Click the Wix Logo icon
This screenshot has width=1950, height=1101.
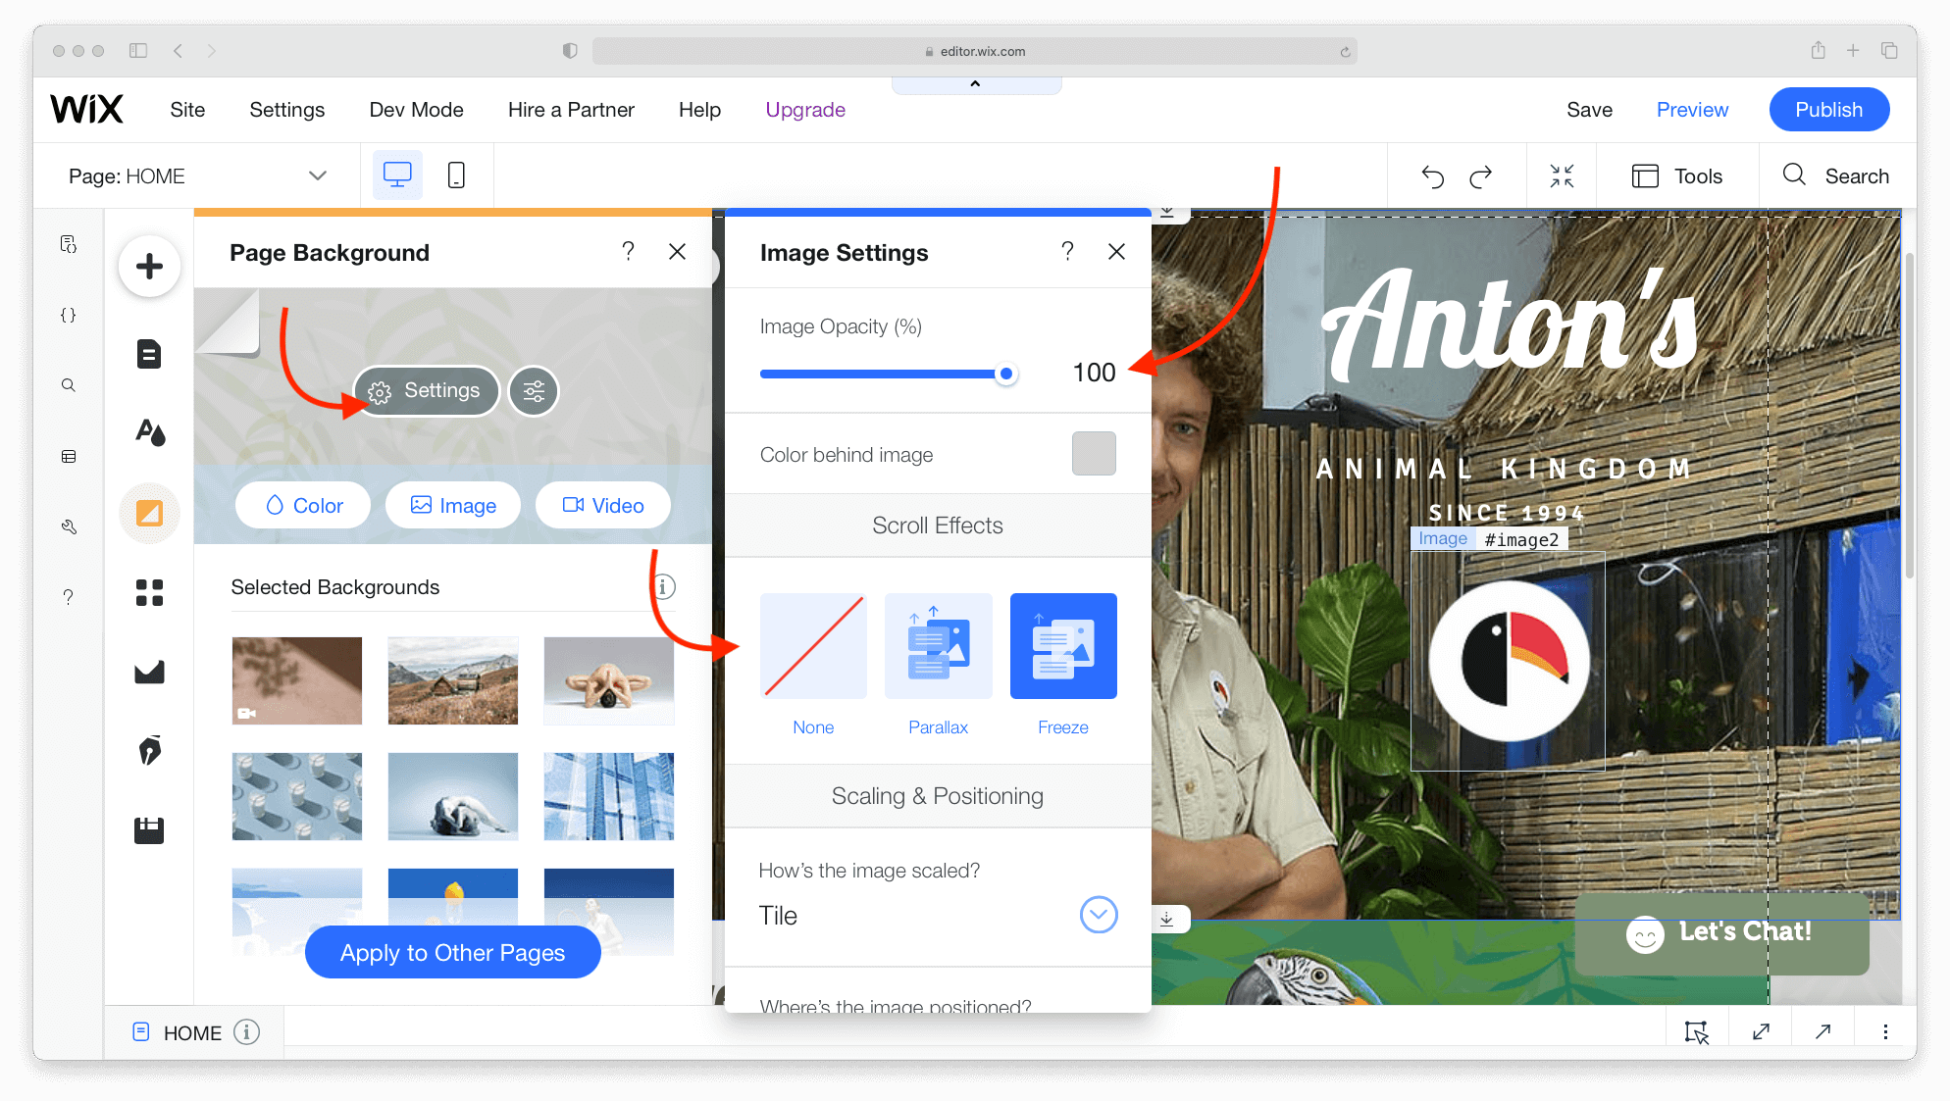(x=84, y=110)
